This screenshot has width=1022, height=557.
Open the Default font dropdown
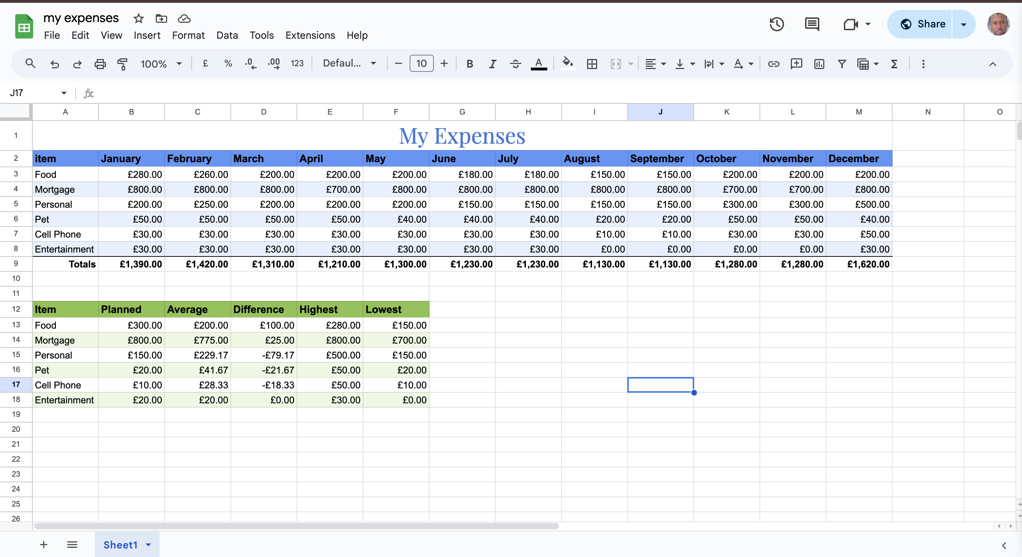(x=349, y=63)
